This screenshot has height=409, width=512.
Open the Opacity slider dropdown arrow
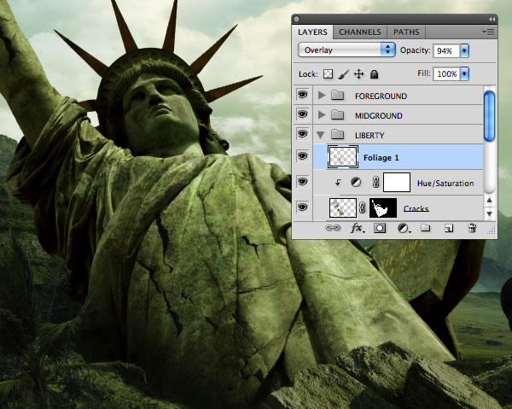coord(464,50)
